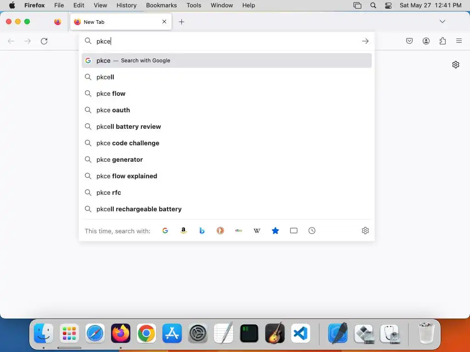Click the address bar containing pkce

(x=227, y=41)
